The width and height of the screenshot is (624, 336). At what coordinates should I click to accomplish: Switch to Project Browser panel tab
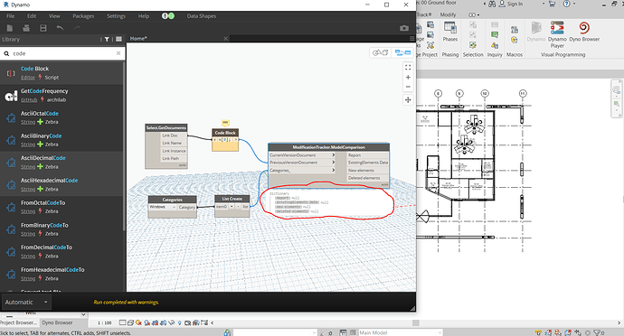pyautogui.click(x=19, y=322)
